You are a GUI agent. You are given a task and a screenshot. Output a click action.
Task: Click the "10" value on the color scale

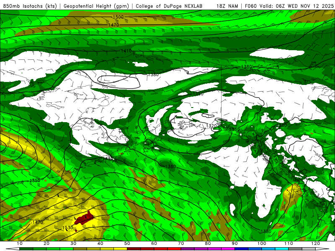pyautogui.click(x=19, y=243)
